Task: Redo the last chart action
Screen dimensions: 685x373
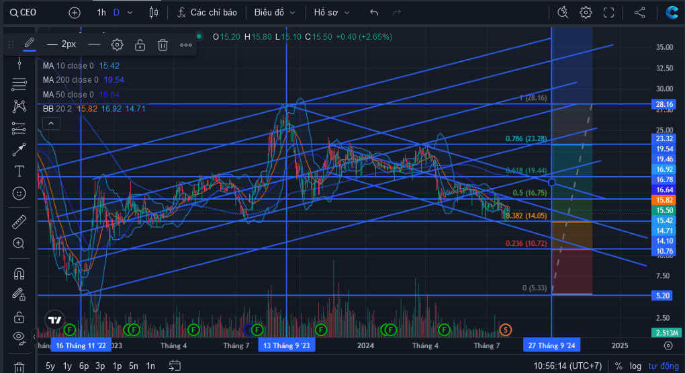Action: (397, 13)
